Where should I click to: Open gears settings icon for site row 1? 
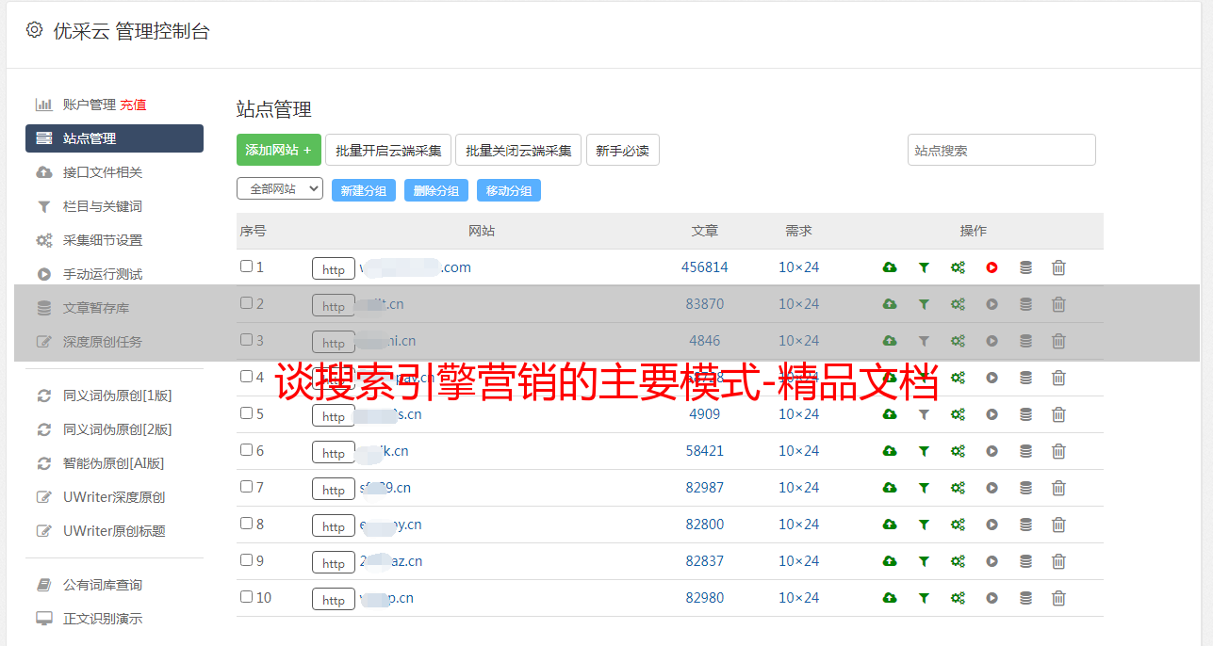958,267
